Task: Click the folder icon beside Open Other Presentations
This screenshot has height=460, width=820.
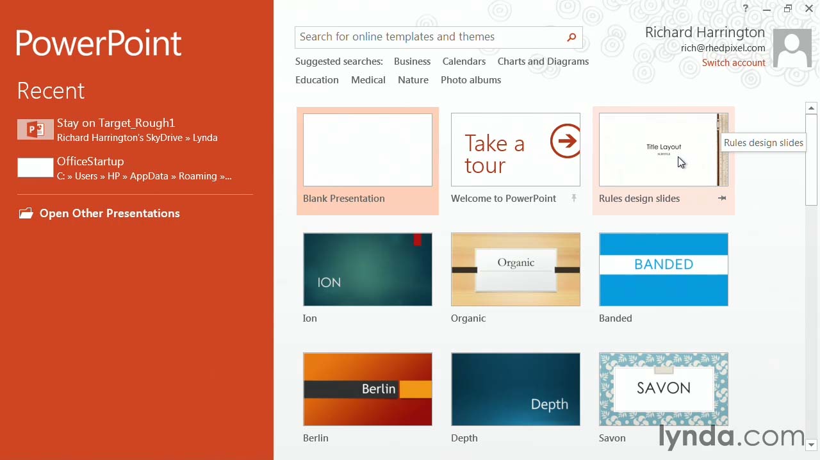Action: 26,214
